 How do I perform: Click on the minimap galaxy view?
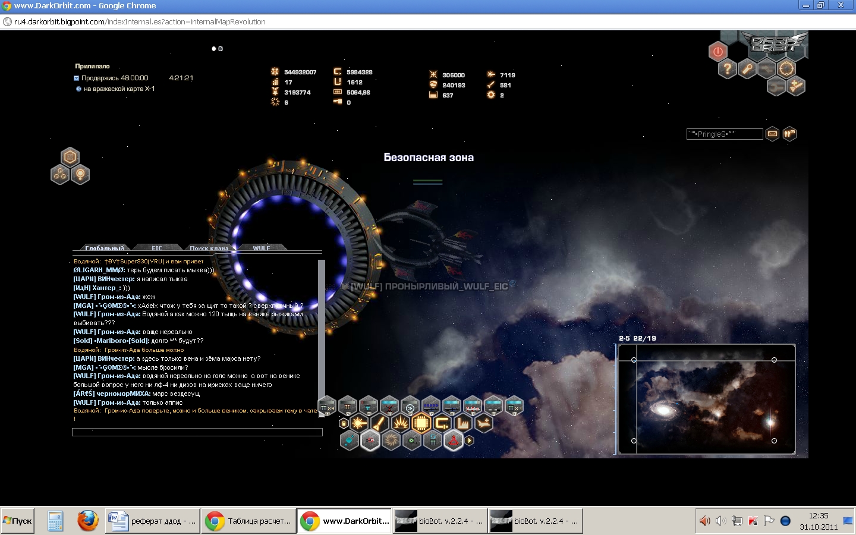707,399
